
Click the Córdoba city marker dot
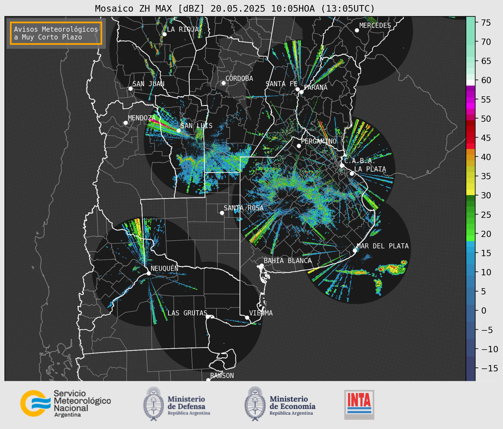223,83
